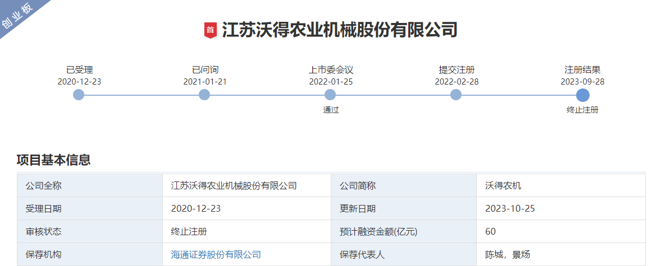The height and width of the screenshot is (266, 648).
Task: Click the 提交注册 timeline dot
Action: tap(456, 95)
